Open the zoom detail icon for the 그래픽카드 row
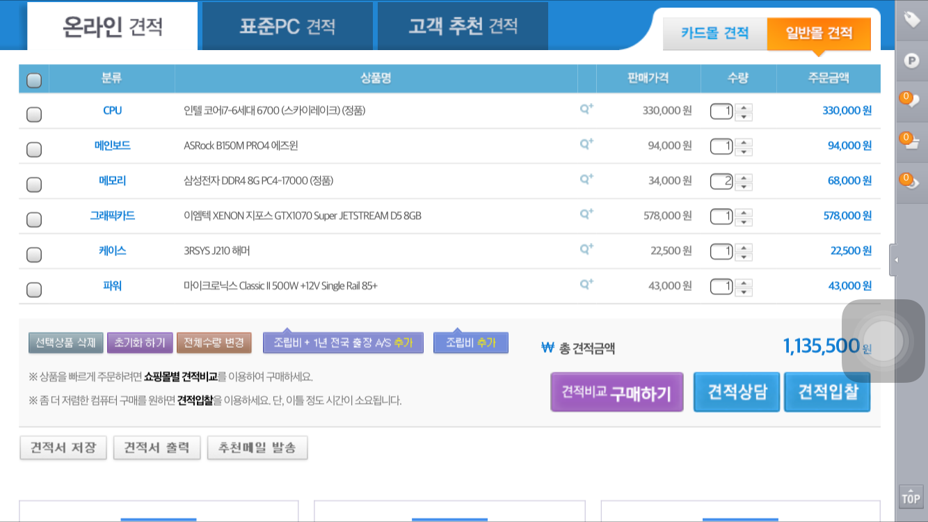The image size is (928, 522). [x=586, y=214]
